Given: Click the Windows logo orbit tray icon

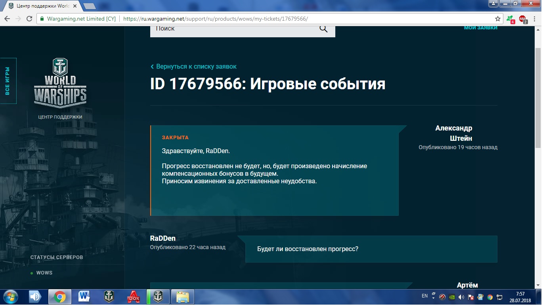Looking at the screenshot, I should 480,297.
